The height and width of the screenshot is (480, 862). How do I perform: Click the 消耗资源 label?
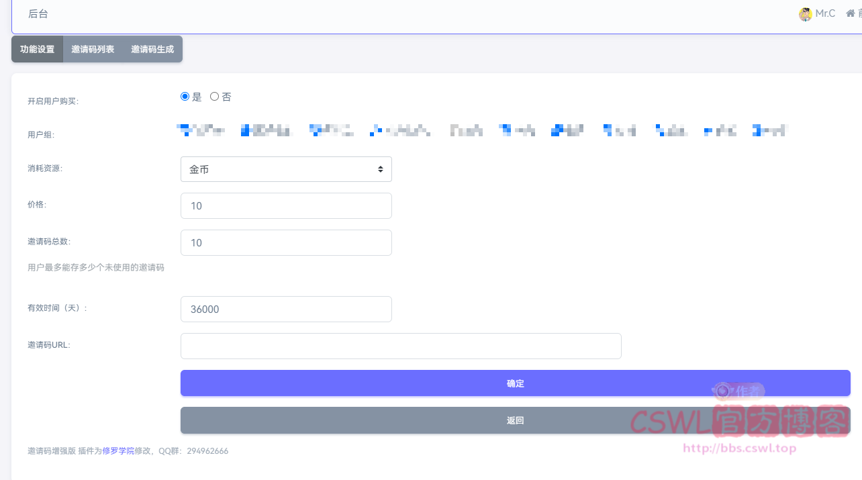click(x=45, y=169)
